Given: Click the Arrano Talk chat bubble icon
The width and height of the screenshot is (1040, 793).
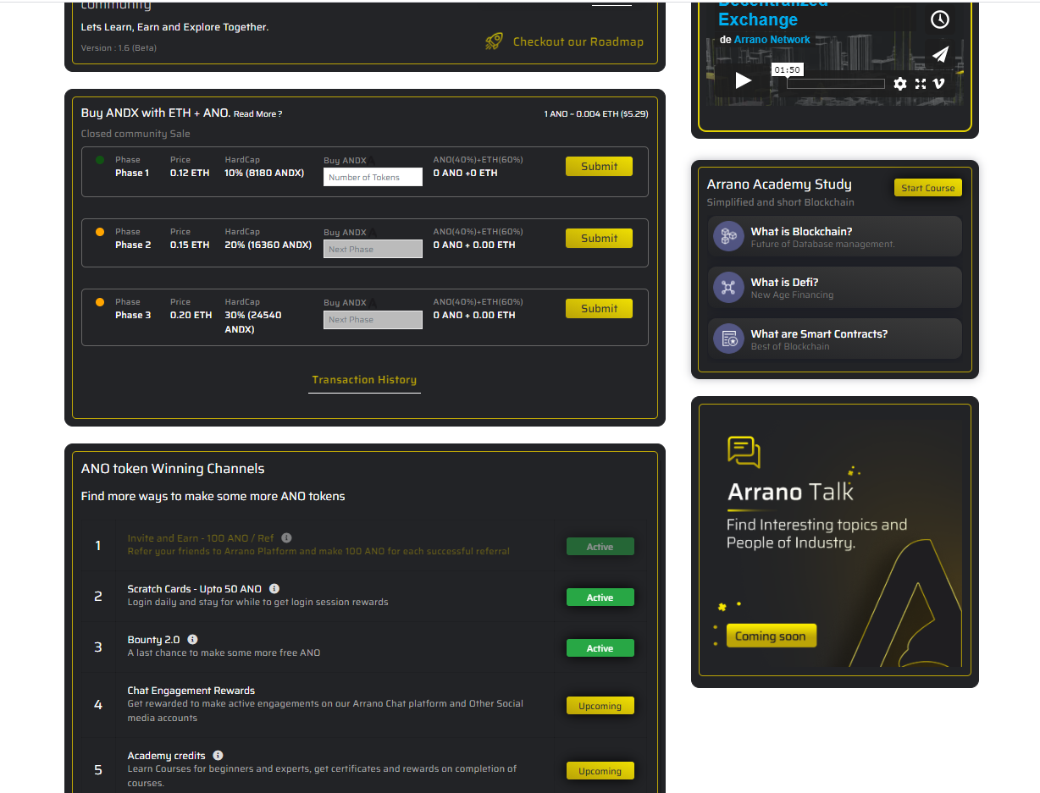Looking at the screenshot, I should point(744,451).
